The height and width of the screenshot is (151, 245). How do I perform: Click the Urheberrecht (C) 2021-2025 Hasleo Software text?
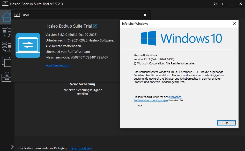click(x=80, y=40)
